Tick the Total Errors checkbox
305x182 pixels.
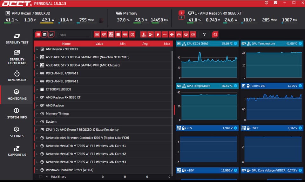(x=41, y=177)
